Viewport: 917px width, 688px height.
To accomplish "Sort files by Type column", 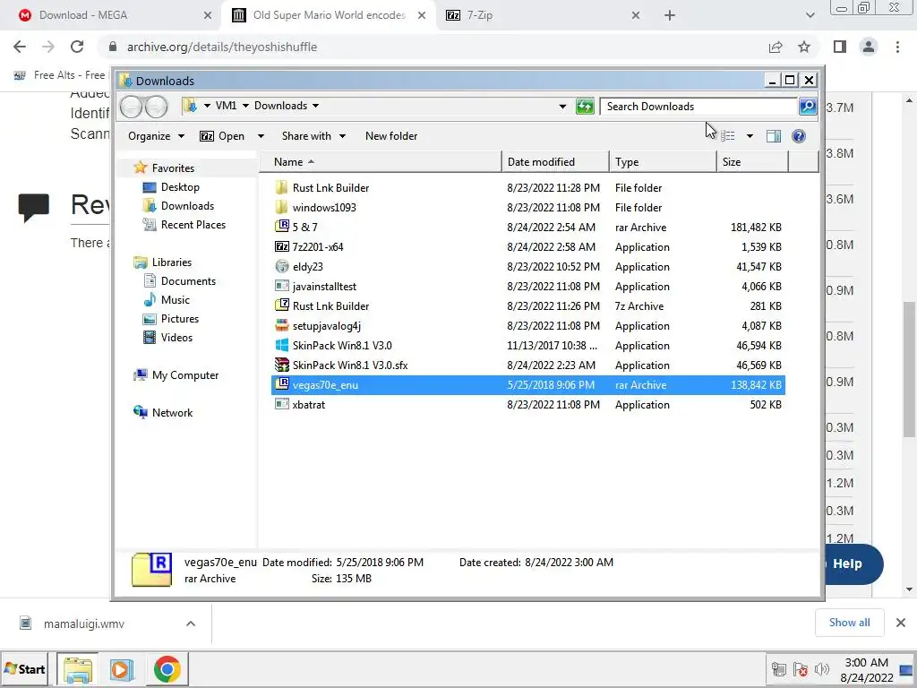I will (663, 161).
